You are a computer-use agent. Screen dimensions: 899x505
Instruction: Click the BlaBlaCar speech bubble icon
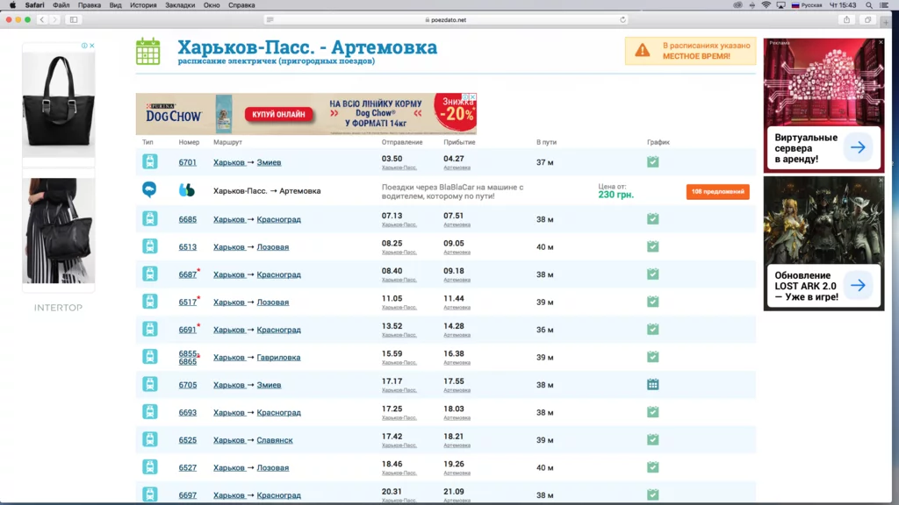click(149, 189)
